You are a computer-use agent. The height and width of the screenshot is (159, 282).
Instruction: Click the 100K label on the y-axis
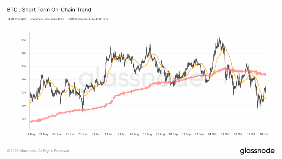pyautogui.click(x=23, y=106)
